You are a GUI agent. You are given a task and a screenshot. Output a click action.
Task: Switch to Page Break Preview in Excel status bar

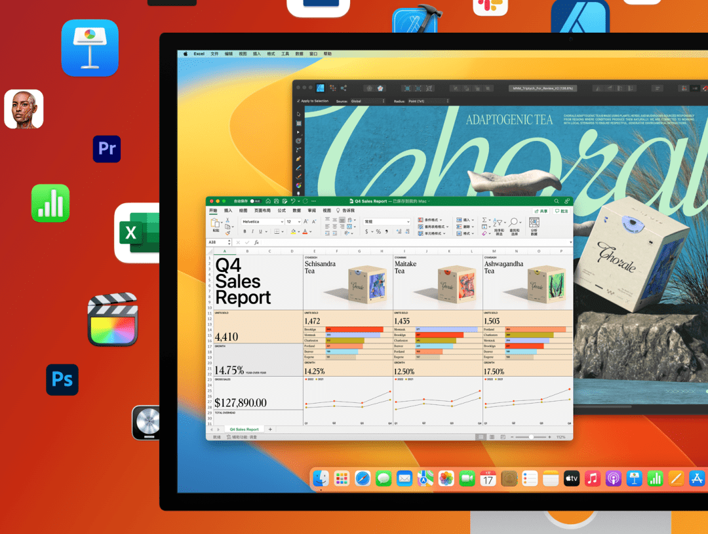click(503, 437)
